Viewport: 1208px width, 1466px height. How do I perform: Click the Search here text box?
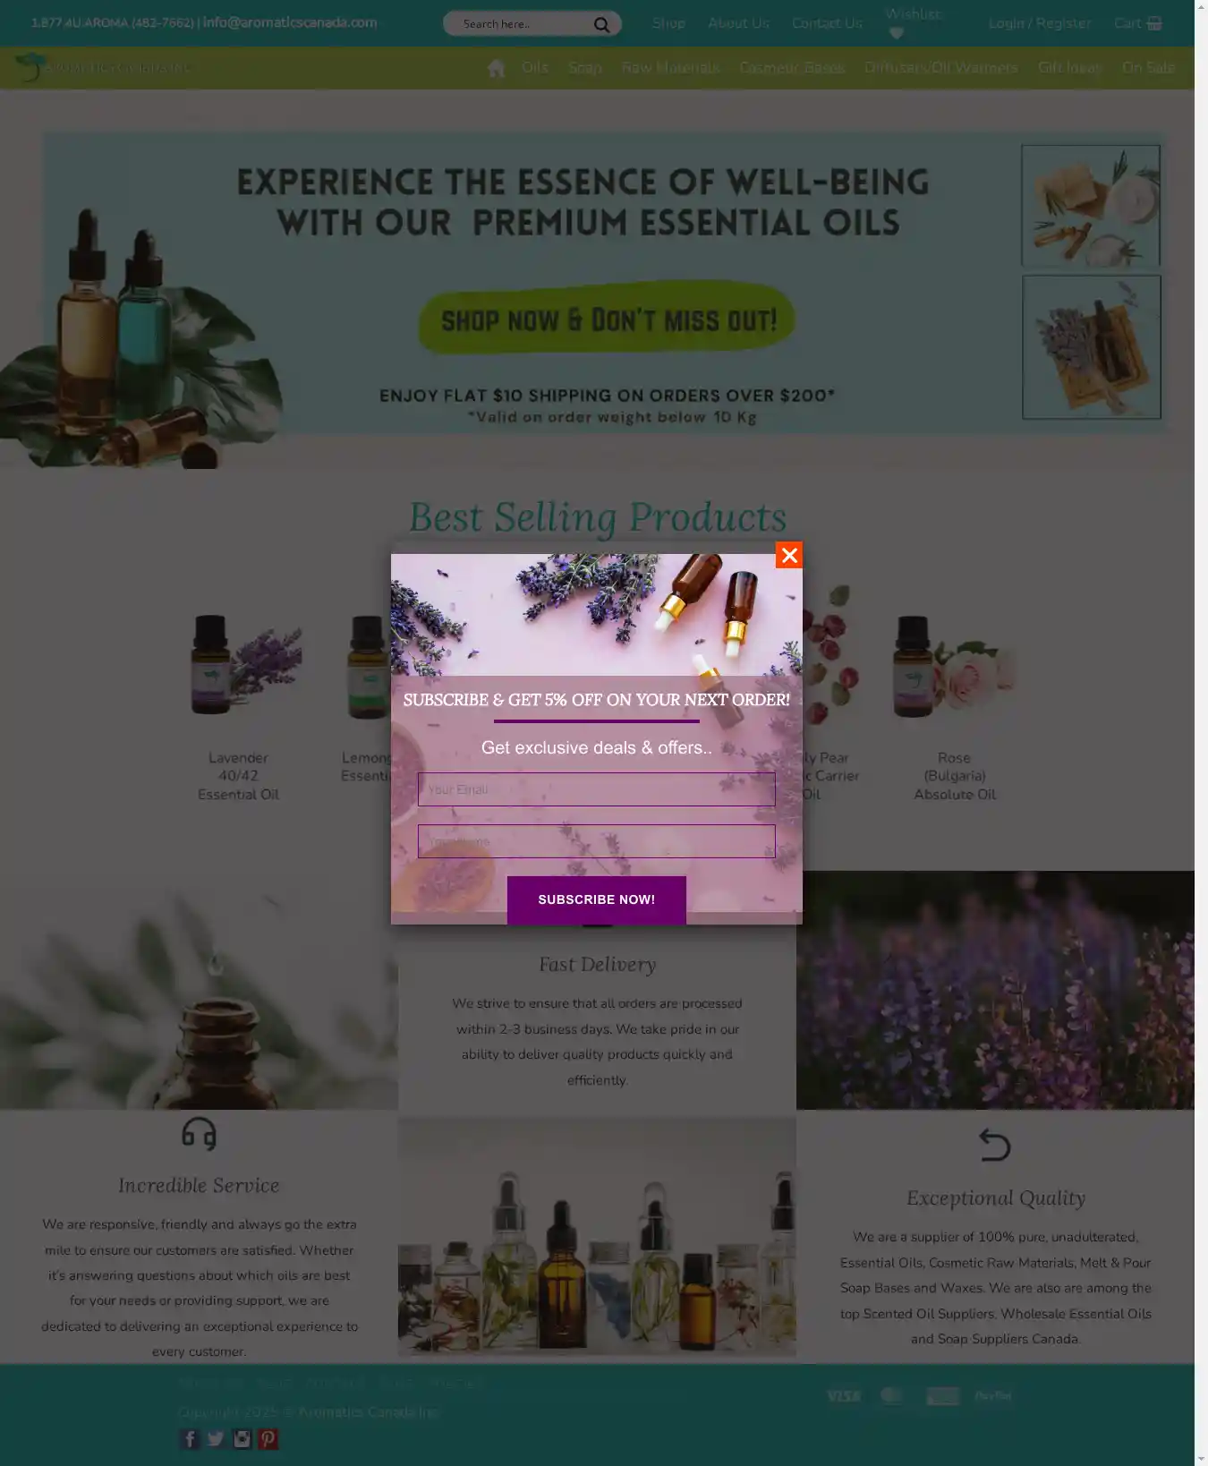pyautogui.click(x=523, y=24)
